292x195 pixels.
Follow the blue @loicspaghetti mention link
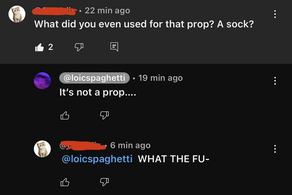pos(97,159)
